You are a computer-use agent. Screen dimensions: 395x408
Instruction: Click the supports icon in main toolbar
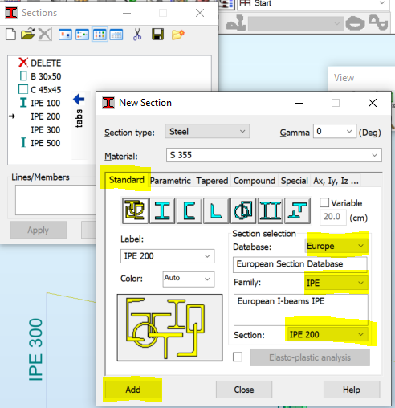[236, 23]
